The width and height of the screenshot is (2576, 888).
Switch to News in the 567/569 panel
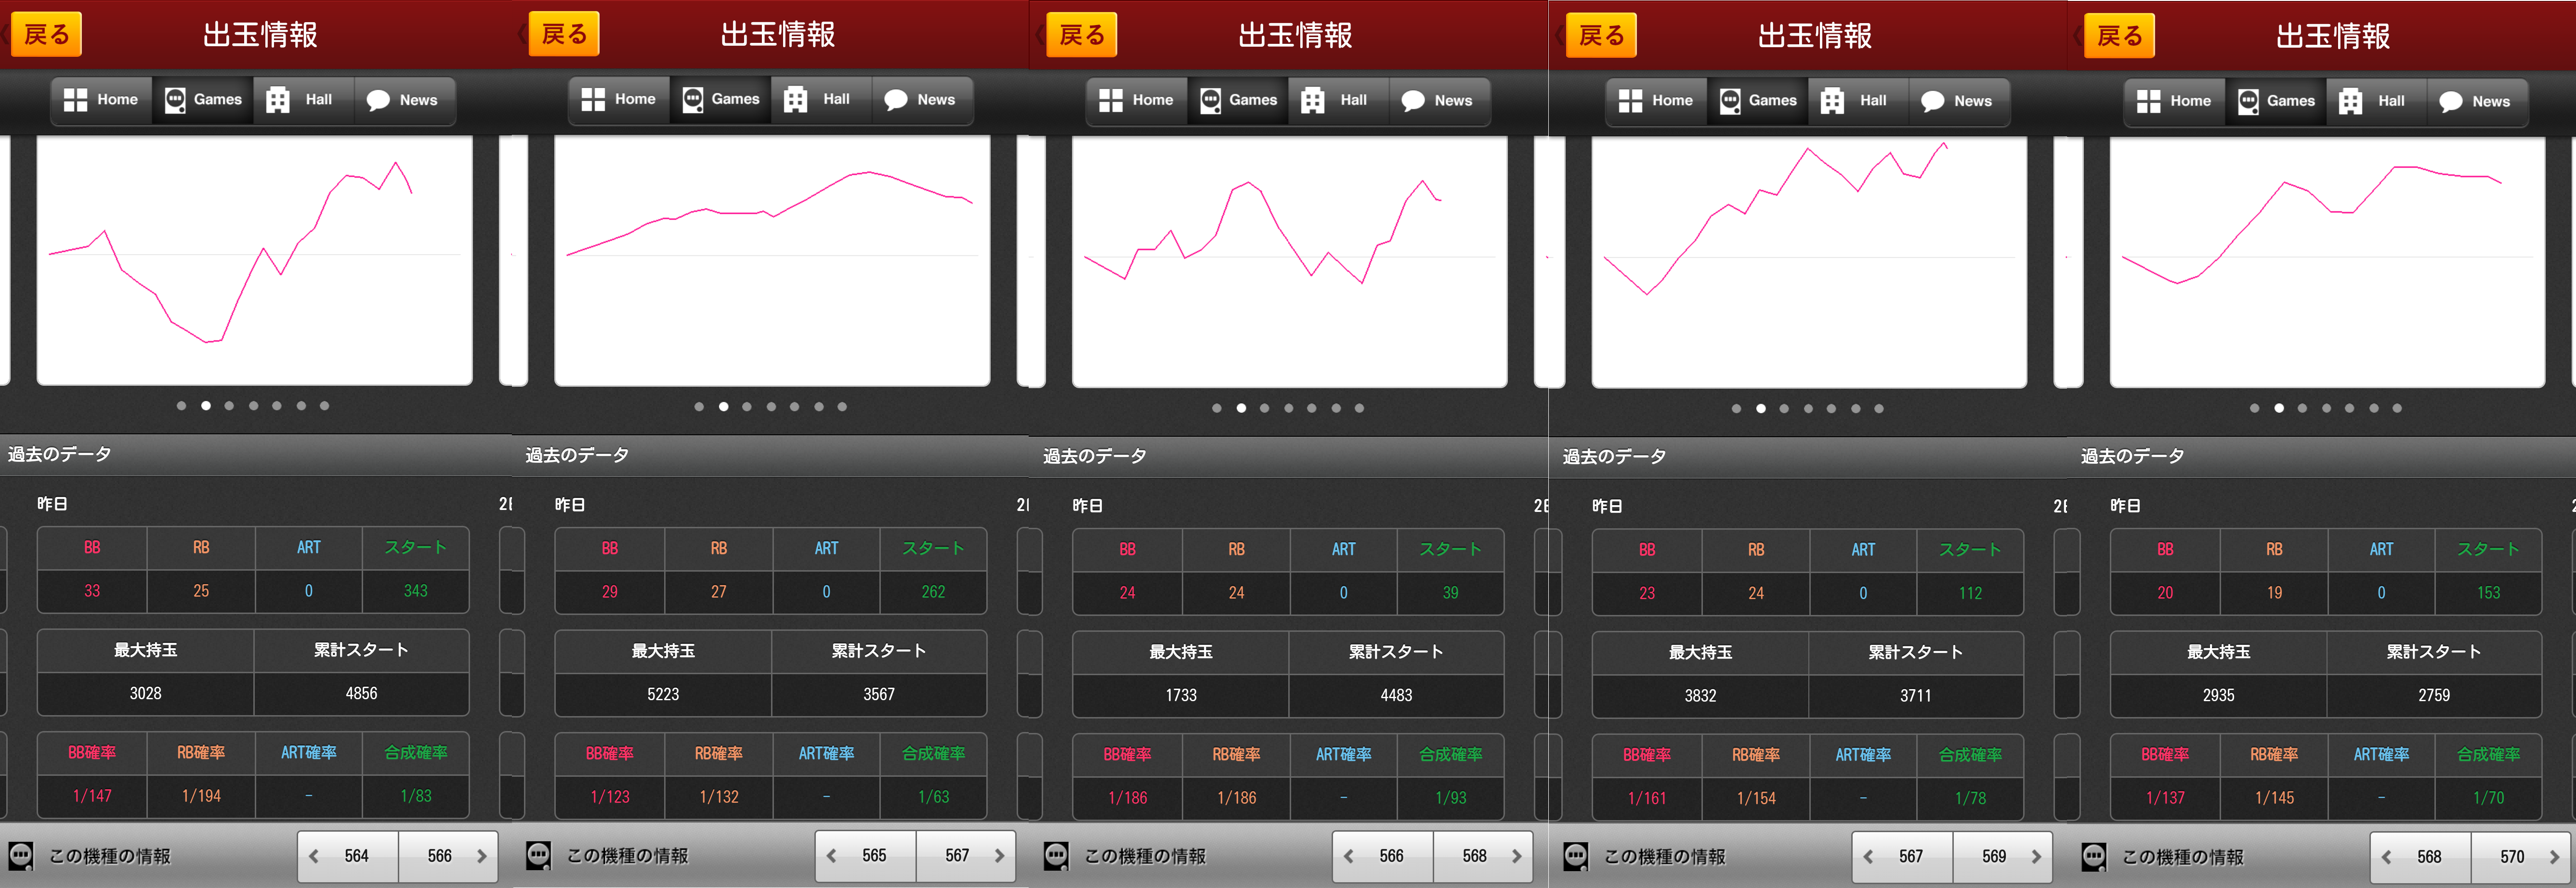tap(1959, 101)
